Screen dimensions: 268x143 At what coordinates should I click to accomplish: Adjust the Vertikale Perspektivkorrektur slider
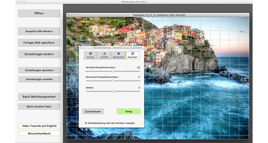[x=113, y=71]
